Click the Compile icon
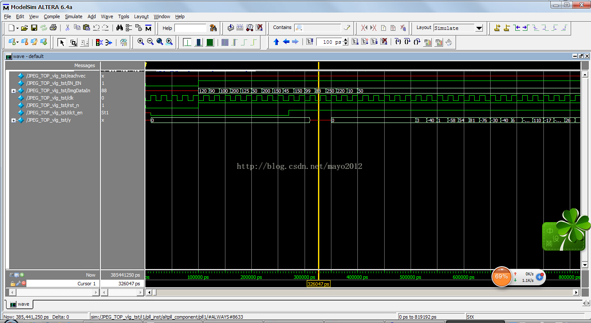 [231, 28]
